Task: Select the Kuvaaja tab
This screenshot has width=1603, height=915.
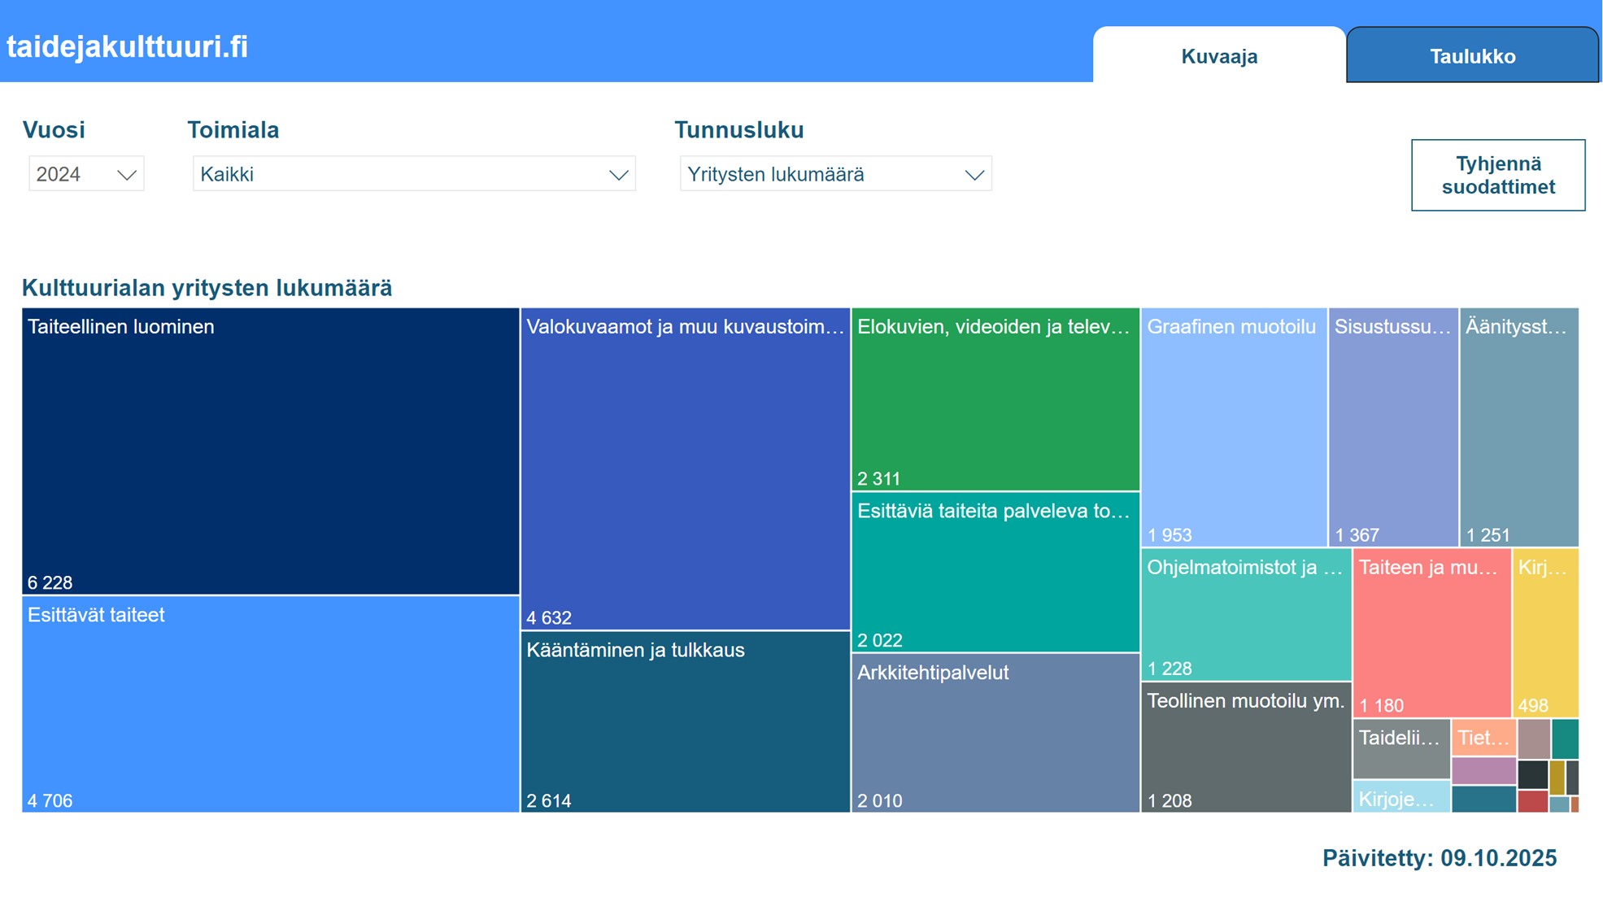Action: point(1218,56)
